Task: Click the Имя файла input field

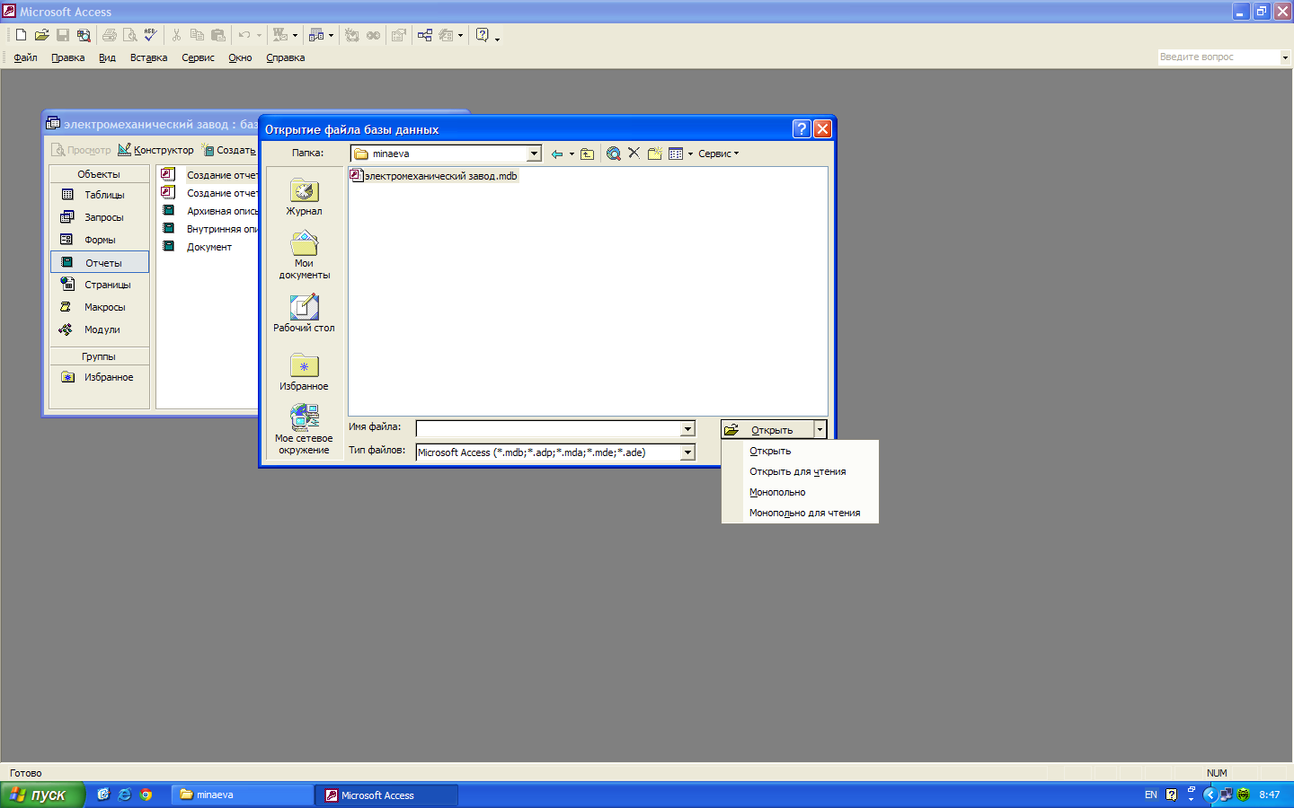Action: point(548,429)
